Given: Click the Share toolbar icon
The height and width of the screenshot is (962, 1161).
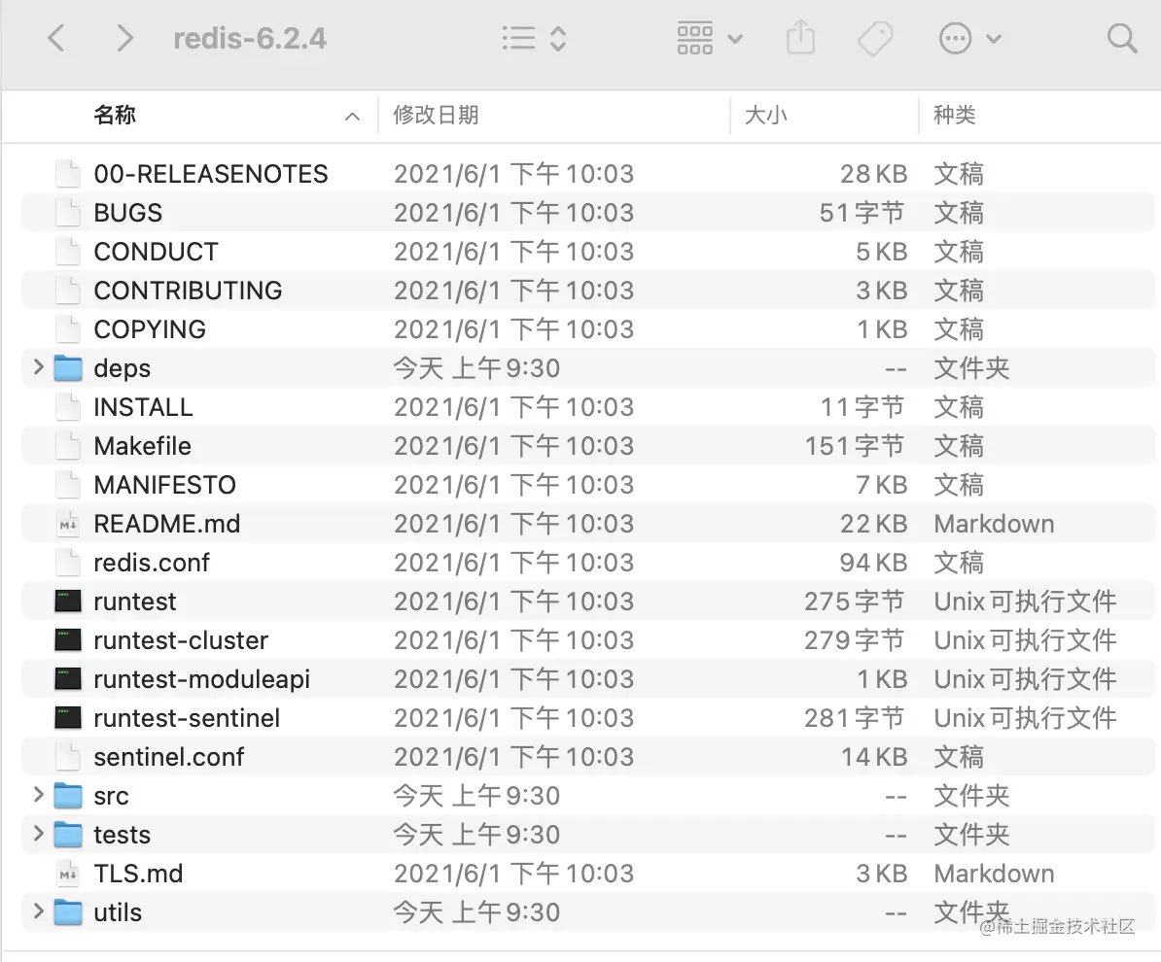Looking at the screenshot, I should [x=800, y=38].
